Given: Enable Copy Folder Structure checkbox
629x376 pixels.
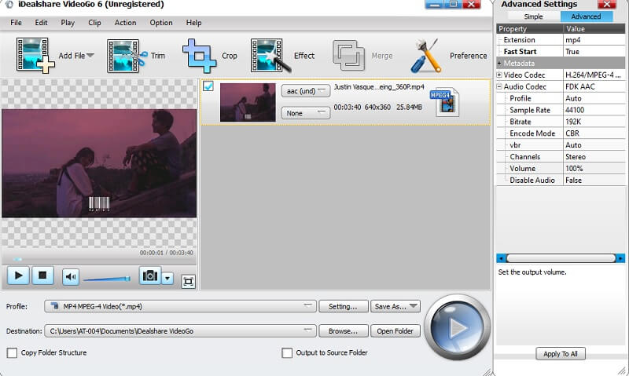Looking at the screenshot, I should pyautogui.click(x=12, y=352).
